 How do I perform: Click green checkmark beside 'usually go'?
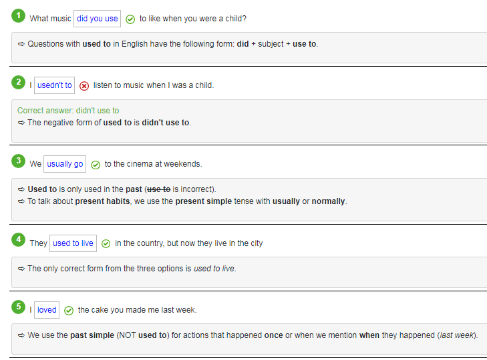pos(96,165)
